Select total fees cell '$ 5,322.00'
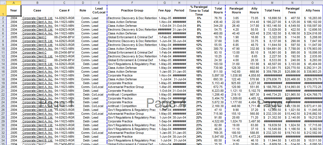 [272, 37]
